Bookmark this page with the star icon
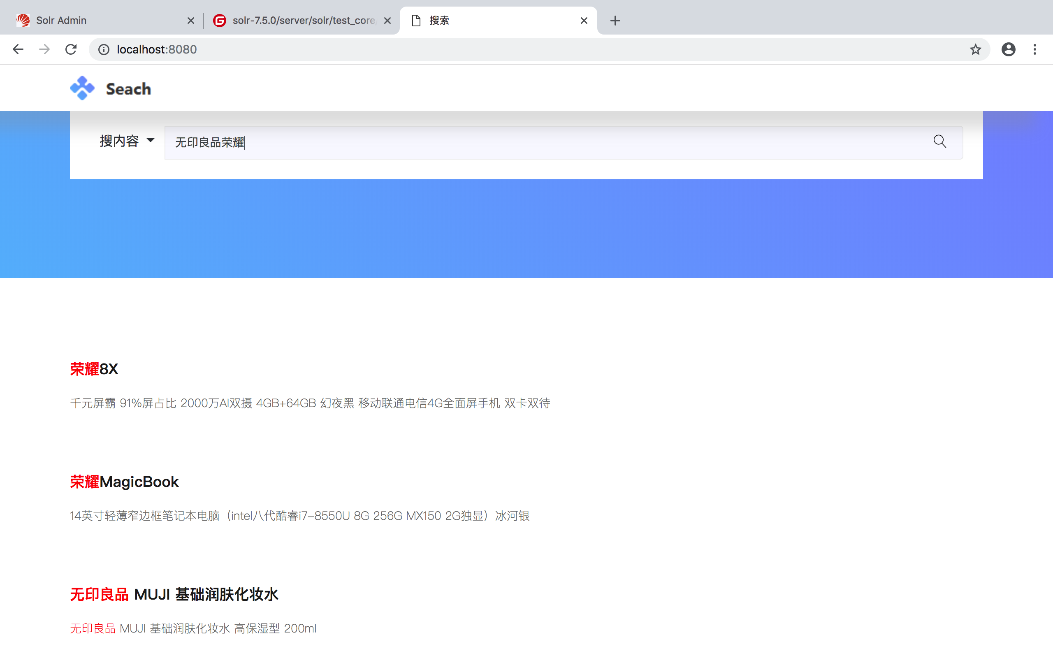The width and height of the screenshot is (1053, 658). click(975, 49)
